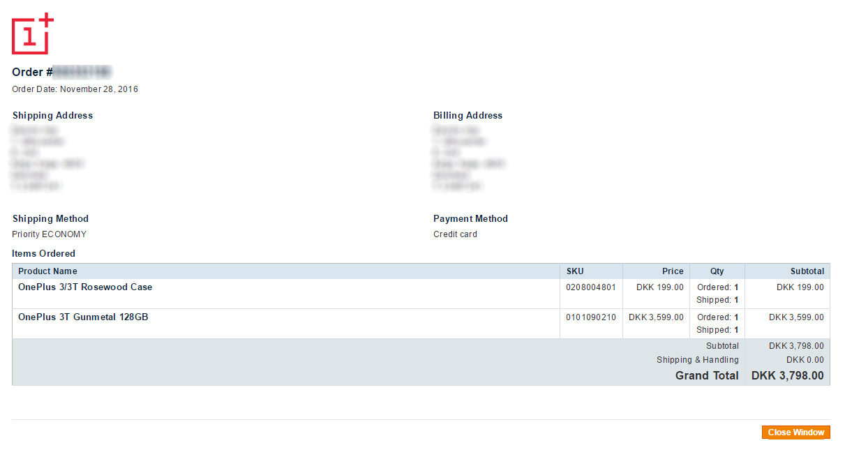This screenshot has width=845, height=459.
Task: Click the OnePlus logo
Action: coord(33,33)
